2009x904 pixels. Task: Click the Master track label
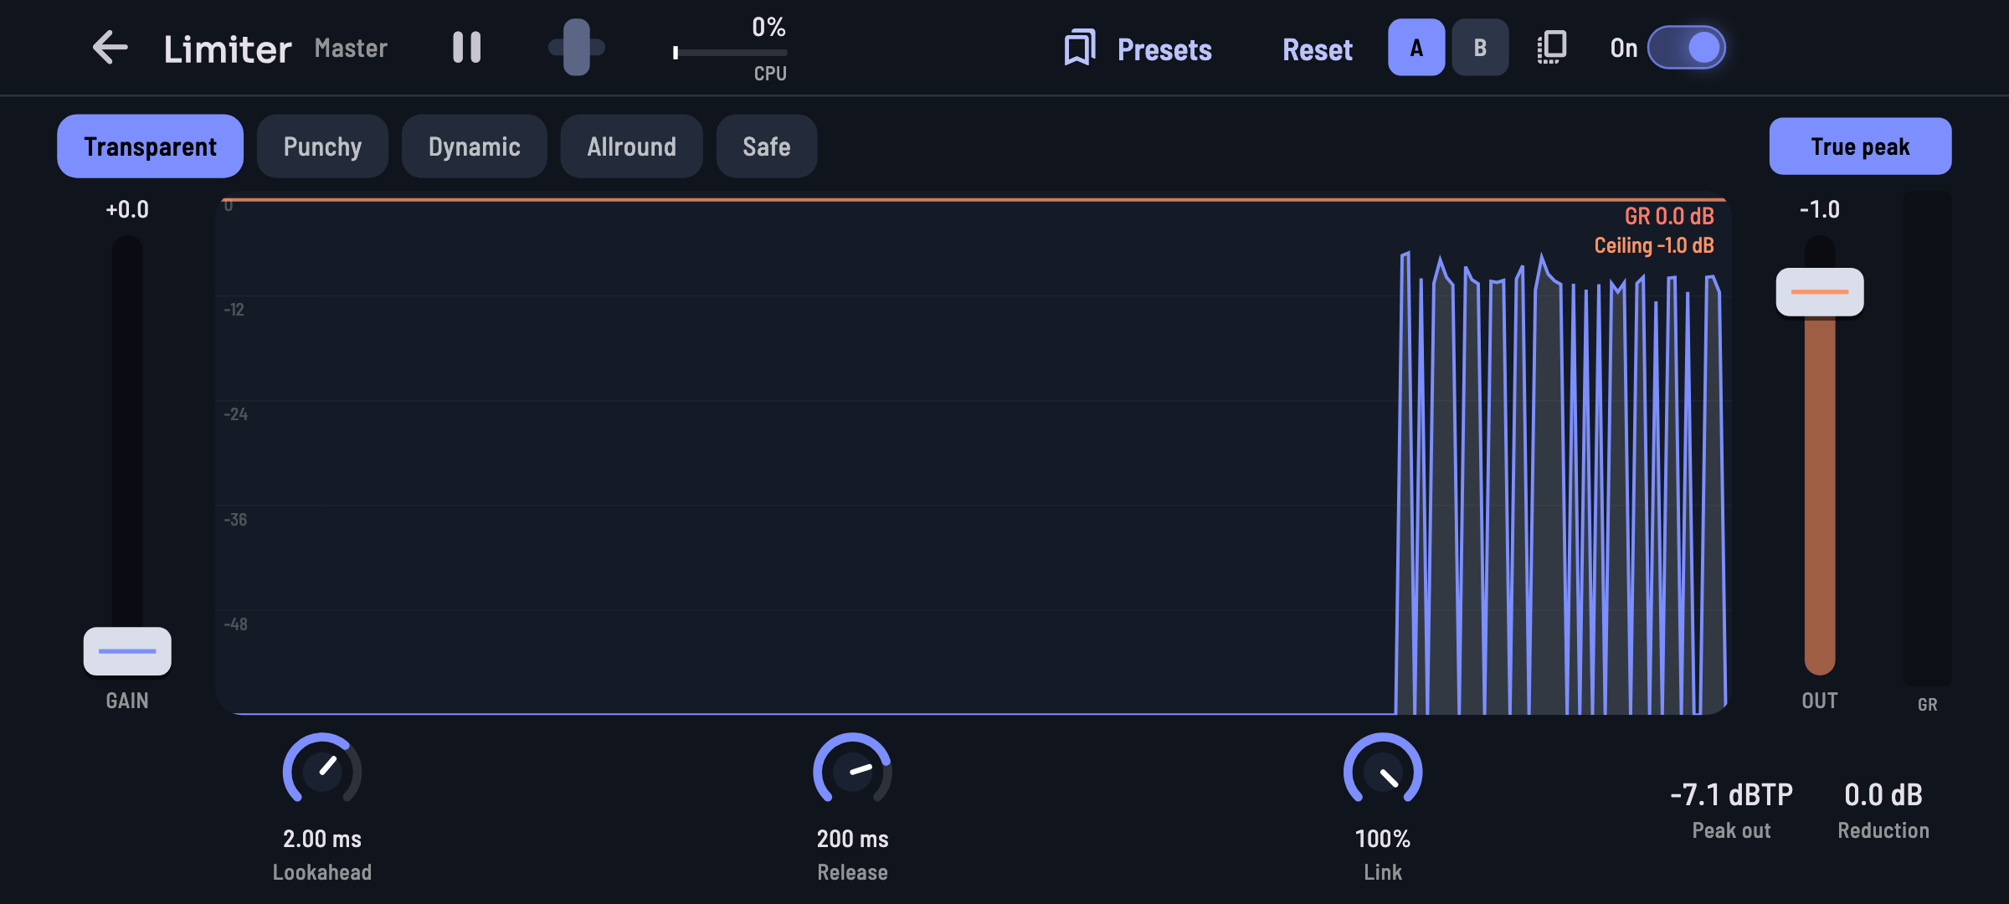click(x=351, y=49)
